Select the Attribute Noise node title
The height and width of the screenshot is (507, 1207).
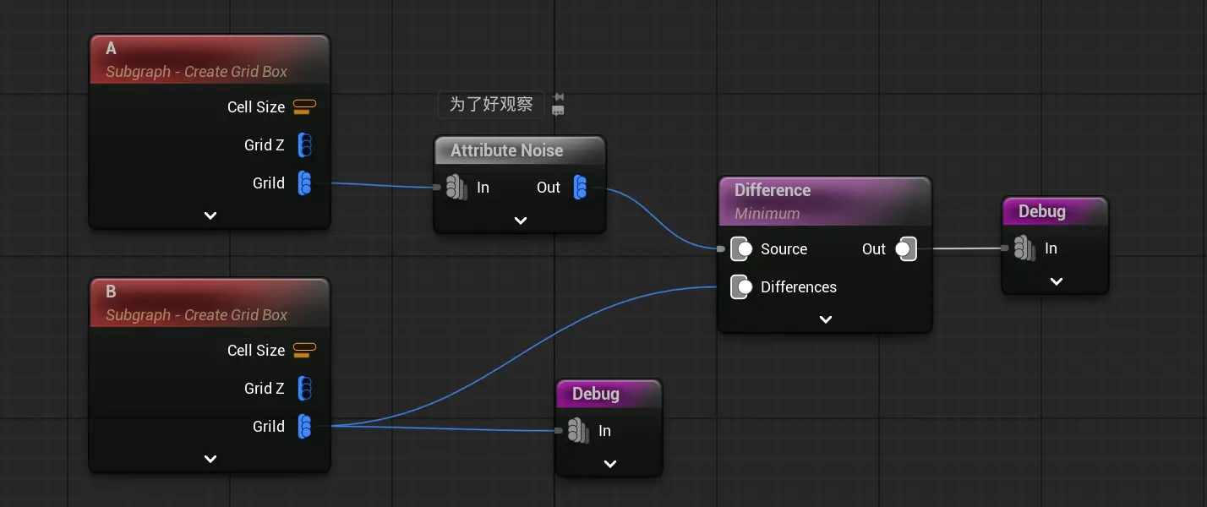click(506, 150)
